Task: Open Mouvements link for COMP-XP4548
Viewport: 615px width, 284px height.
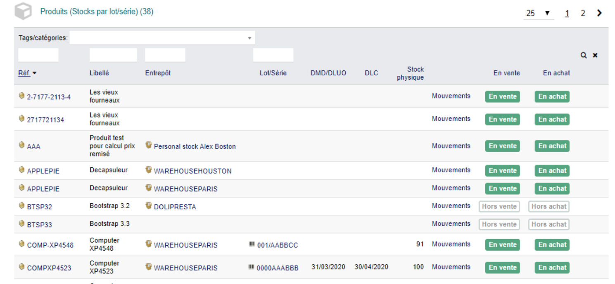Action: click(x=451, y=244)
